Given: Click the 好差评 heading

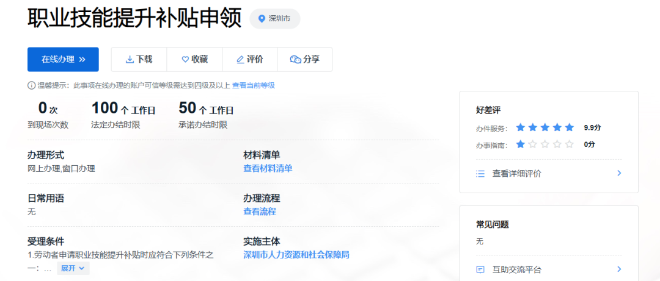Looking at the screenshot, I should [x=488, y=110].
